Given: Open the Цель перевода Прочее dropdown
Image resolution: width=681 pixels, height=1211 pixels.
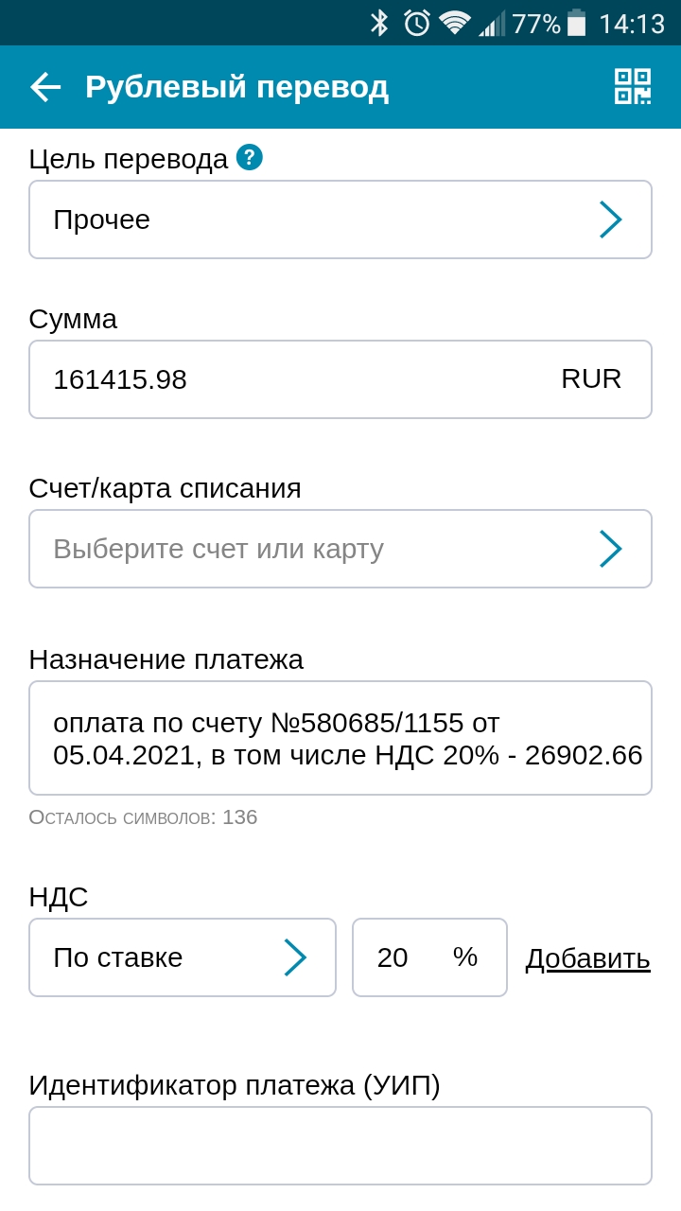Looking at the screenshot, I should click(x=340, y=219).
